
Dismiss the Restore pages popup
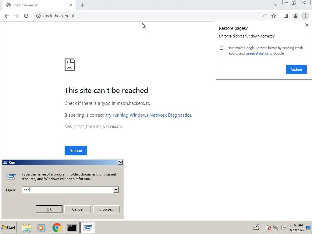[x=307, y=25]
